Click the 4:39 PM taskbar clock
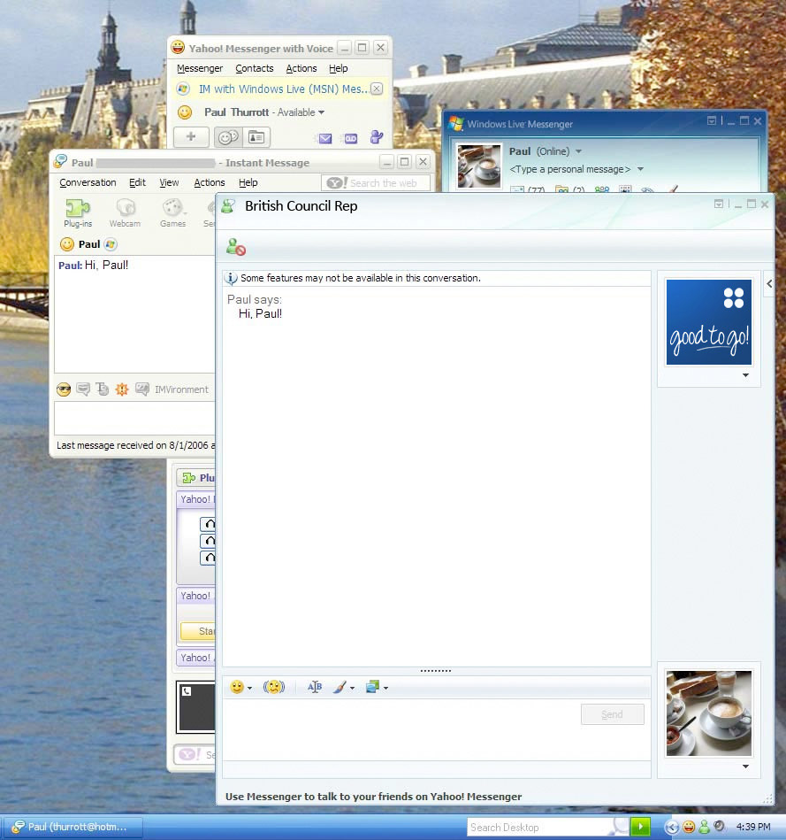This screenshot has width=786, height=840. click(x=752, y=827)
